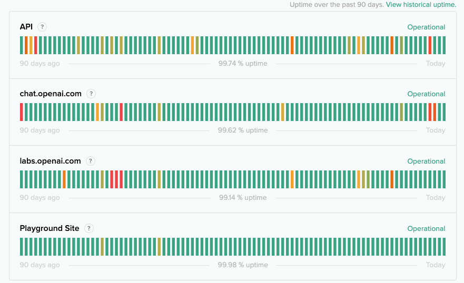
Task: Click the Uptime over the past 90 days text
Action: click(337, 5)
